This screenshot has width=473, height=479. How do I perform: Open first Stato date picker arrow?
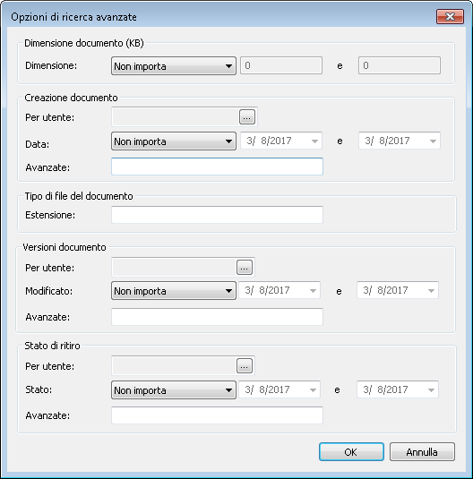tap(313, 389)
